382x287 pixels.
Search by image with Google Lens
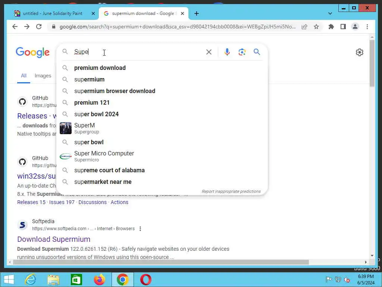coord(242,52)
